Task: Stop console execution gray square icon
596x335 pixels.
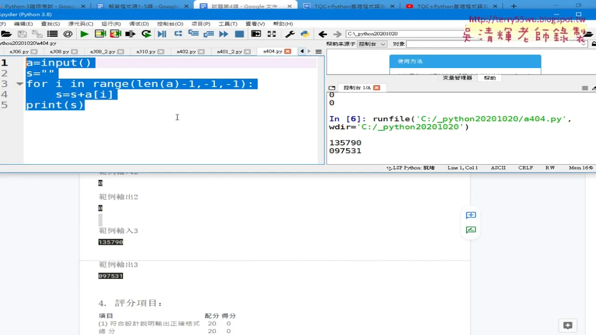Action: tap(585, 88)
